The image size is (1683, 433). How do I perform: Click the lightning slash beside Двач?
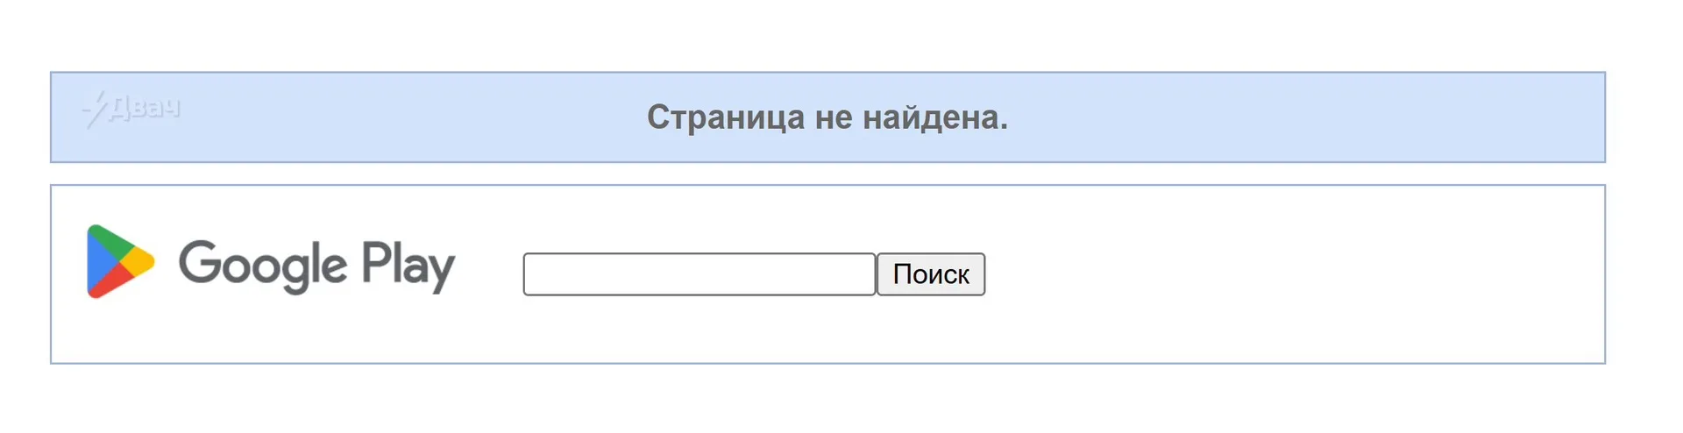[x=95, y=110]
